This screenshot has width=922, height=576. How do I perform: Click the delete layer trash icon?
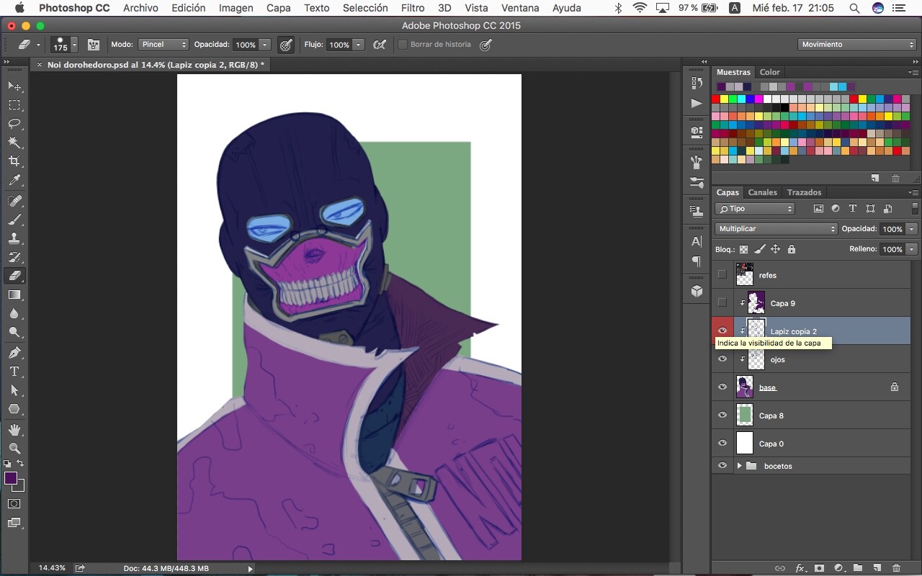click(x=896, y=568)
